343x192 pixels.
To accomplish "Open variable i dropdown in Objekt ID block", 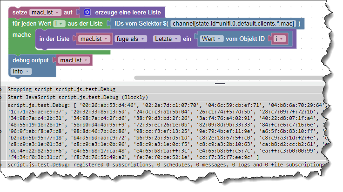I will (x=280, y=39).
